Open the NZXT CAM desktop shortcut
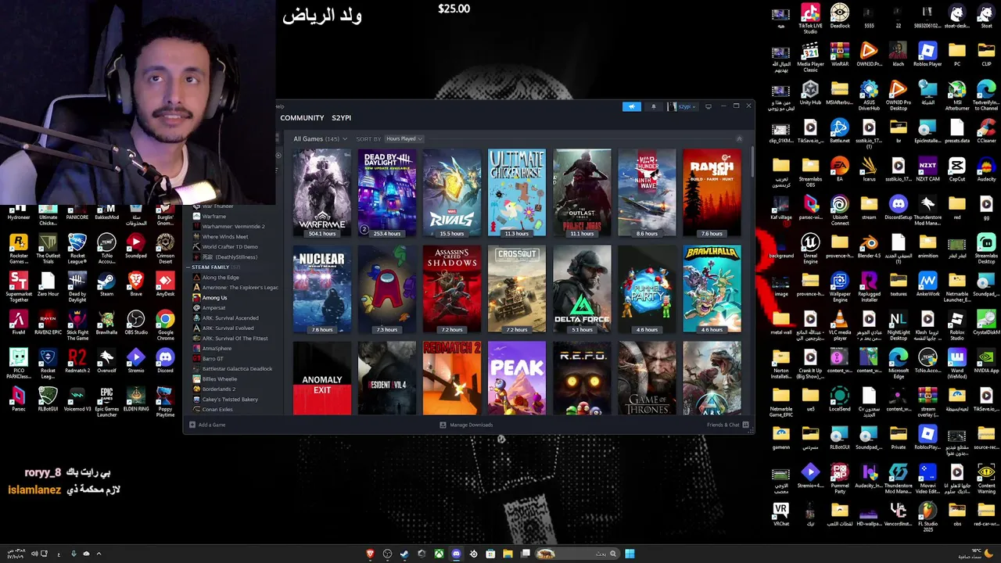Image resolution: width=1001 pixels, height=563 pixels. click(927, 170)
